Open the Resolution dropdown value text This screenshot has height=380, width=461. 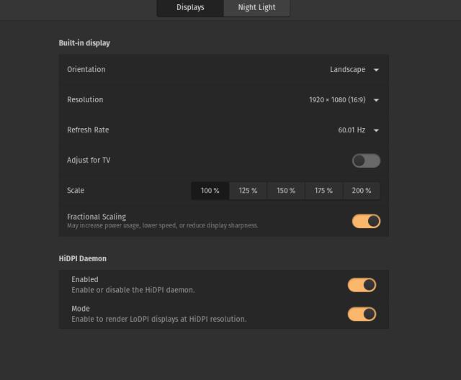pyautogui.click(x=336, y=100)
